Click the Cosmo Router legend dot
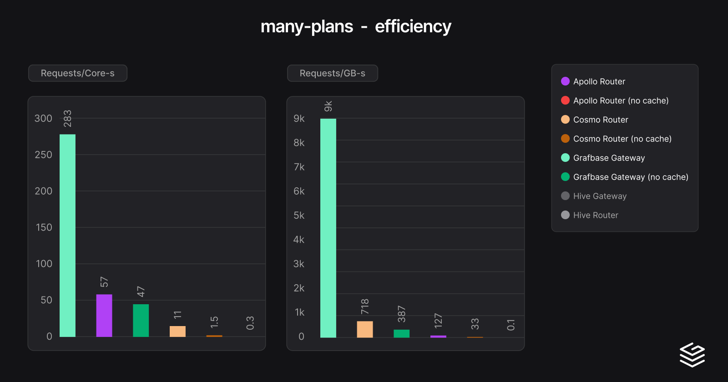Screen dimensions: 728x382 coord(565,120)
